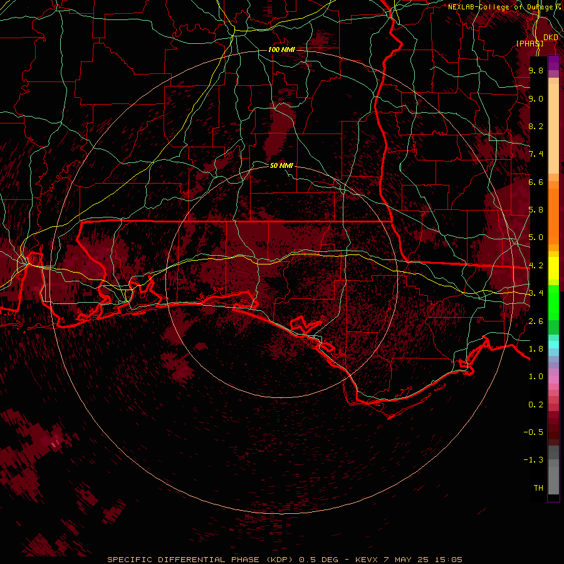Click the orange swatch in the color bar
This screenshot has height=564, width=564.
tap(553, 214)
